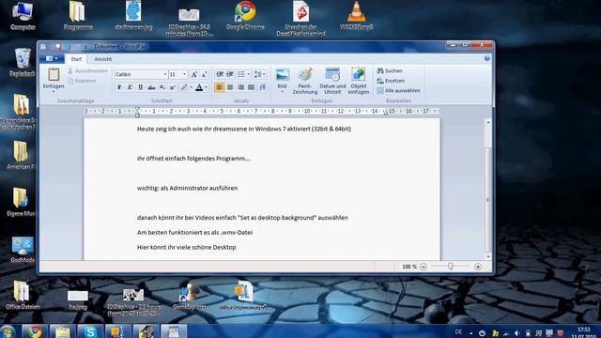Open WordPad help icon
The width and height of the screenshot is (601, 338).
pyautogui.click(x=486, y=58)
